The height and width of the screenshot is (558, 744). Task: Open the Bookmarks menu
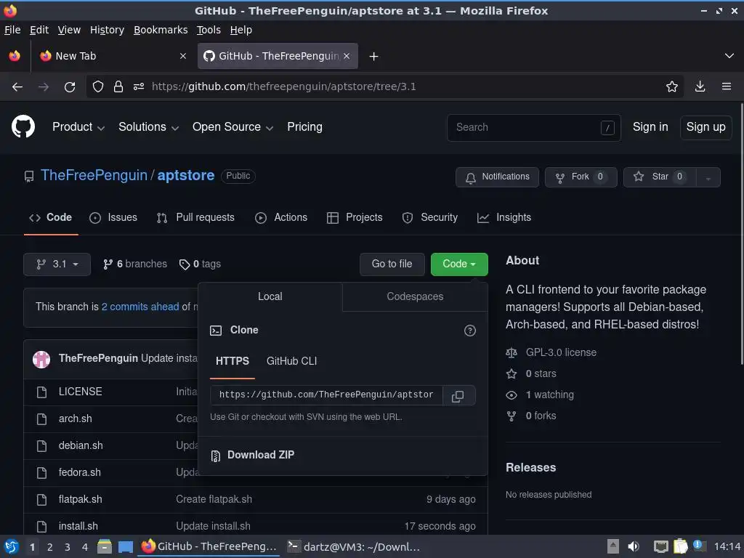tap(161, 30)
